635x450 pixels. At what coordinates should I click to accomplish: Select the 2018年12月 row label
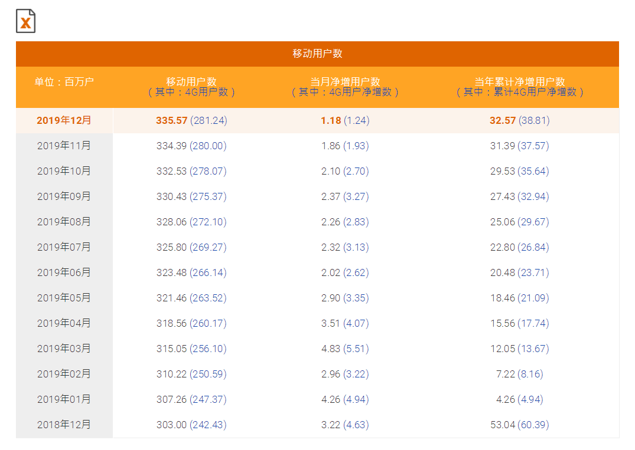[64, 425]
